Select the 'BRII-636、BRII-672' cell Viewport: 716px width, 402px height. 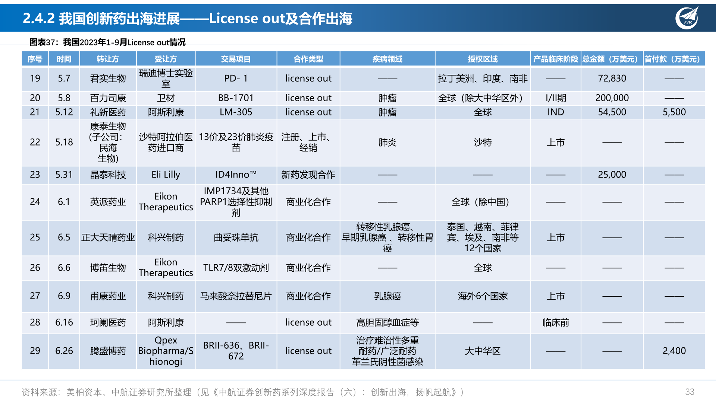point(236,351)
